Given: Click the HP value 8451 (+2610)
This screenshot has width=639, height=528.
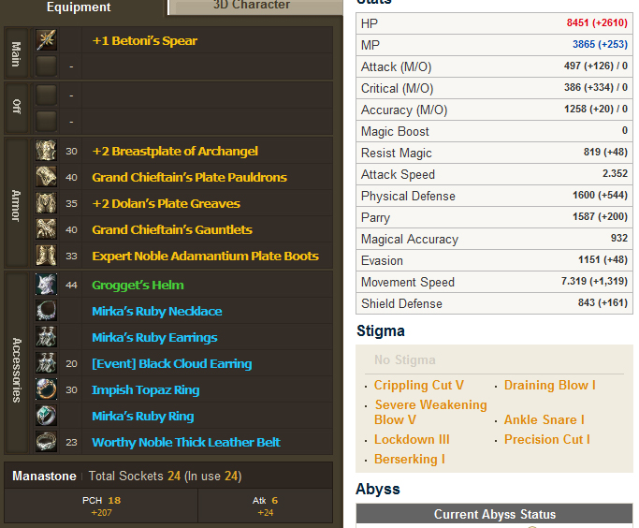Looking at the screenshot, I should [597, 22].
